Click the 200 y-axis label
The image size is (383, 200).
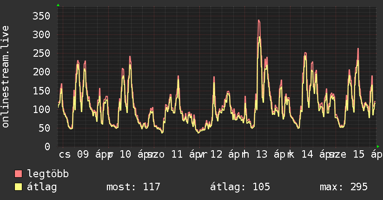[41, 72]
